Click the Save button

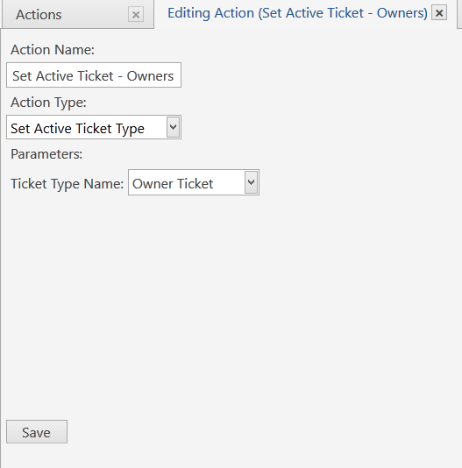(37, 431)
